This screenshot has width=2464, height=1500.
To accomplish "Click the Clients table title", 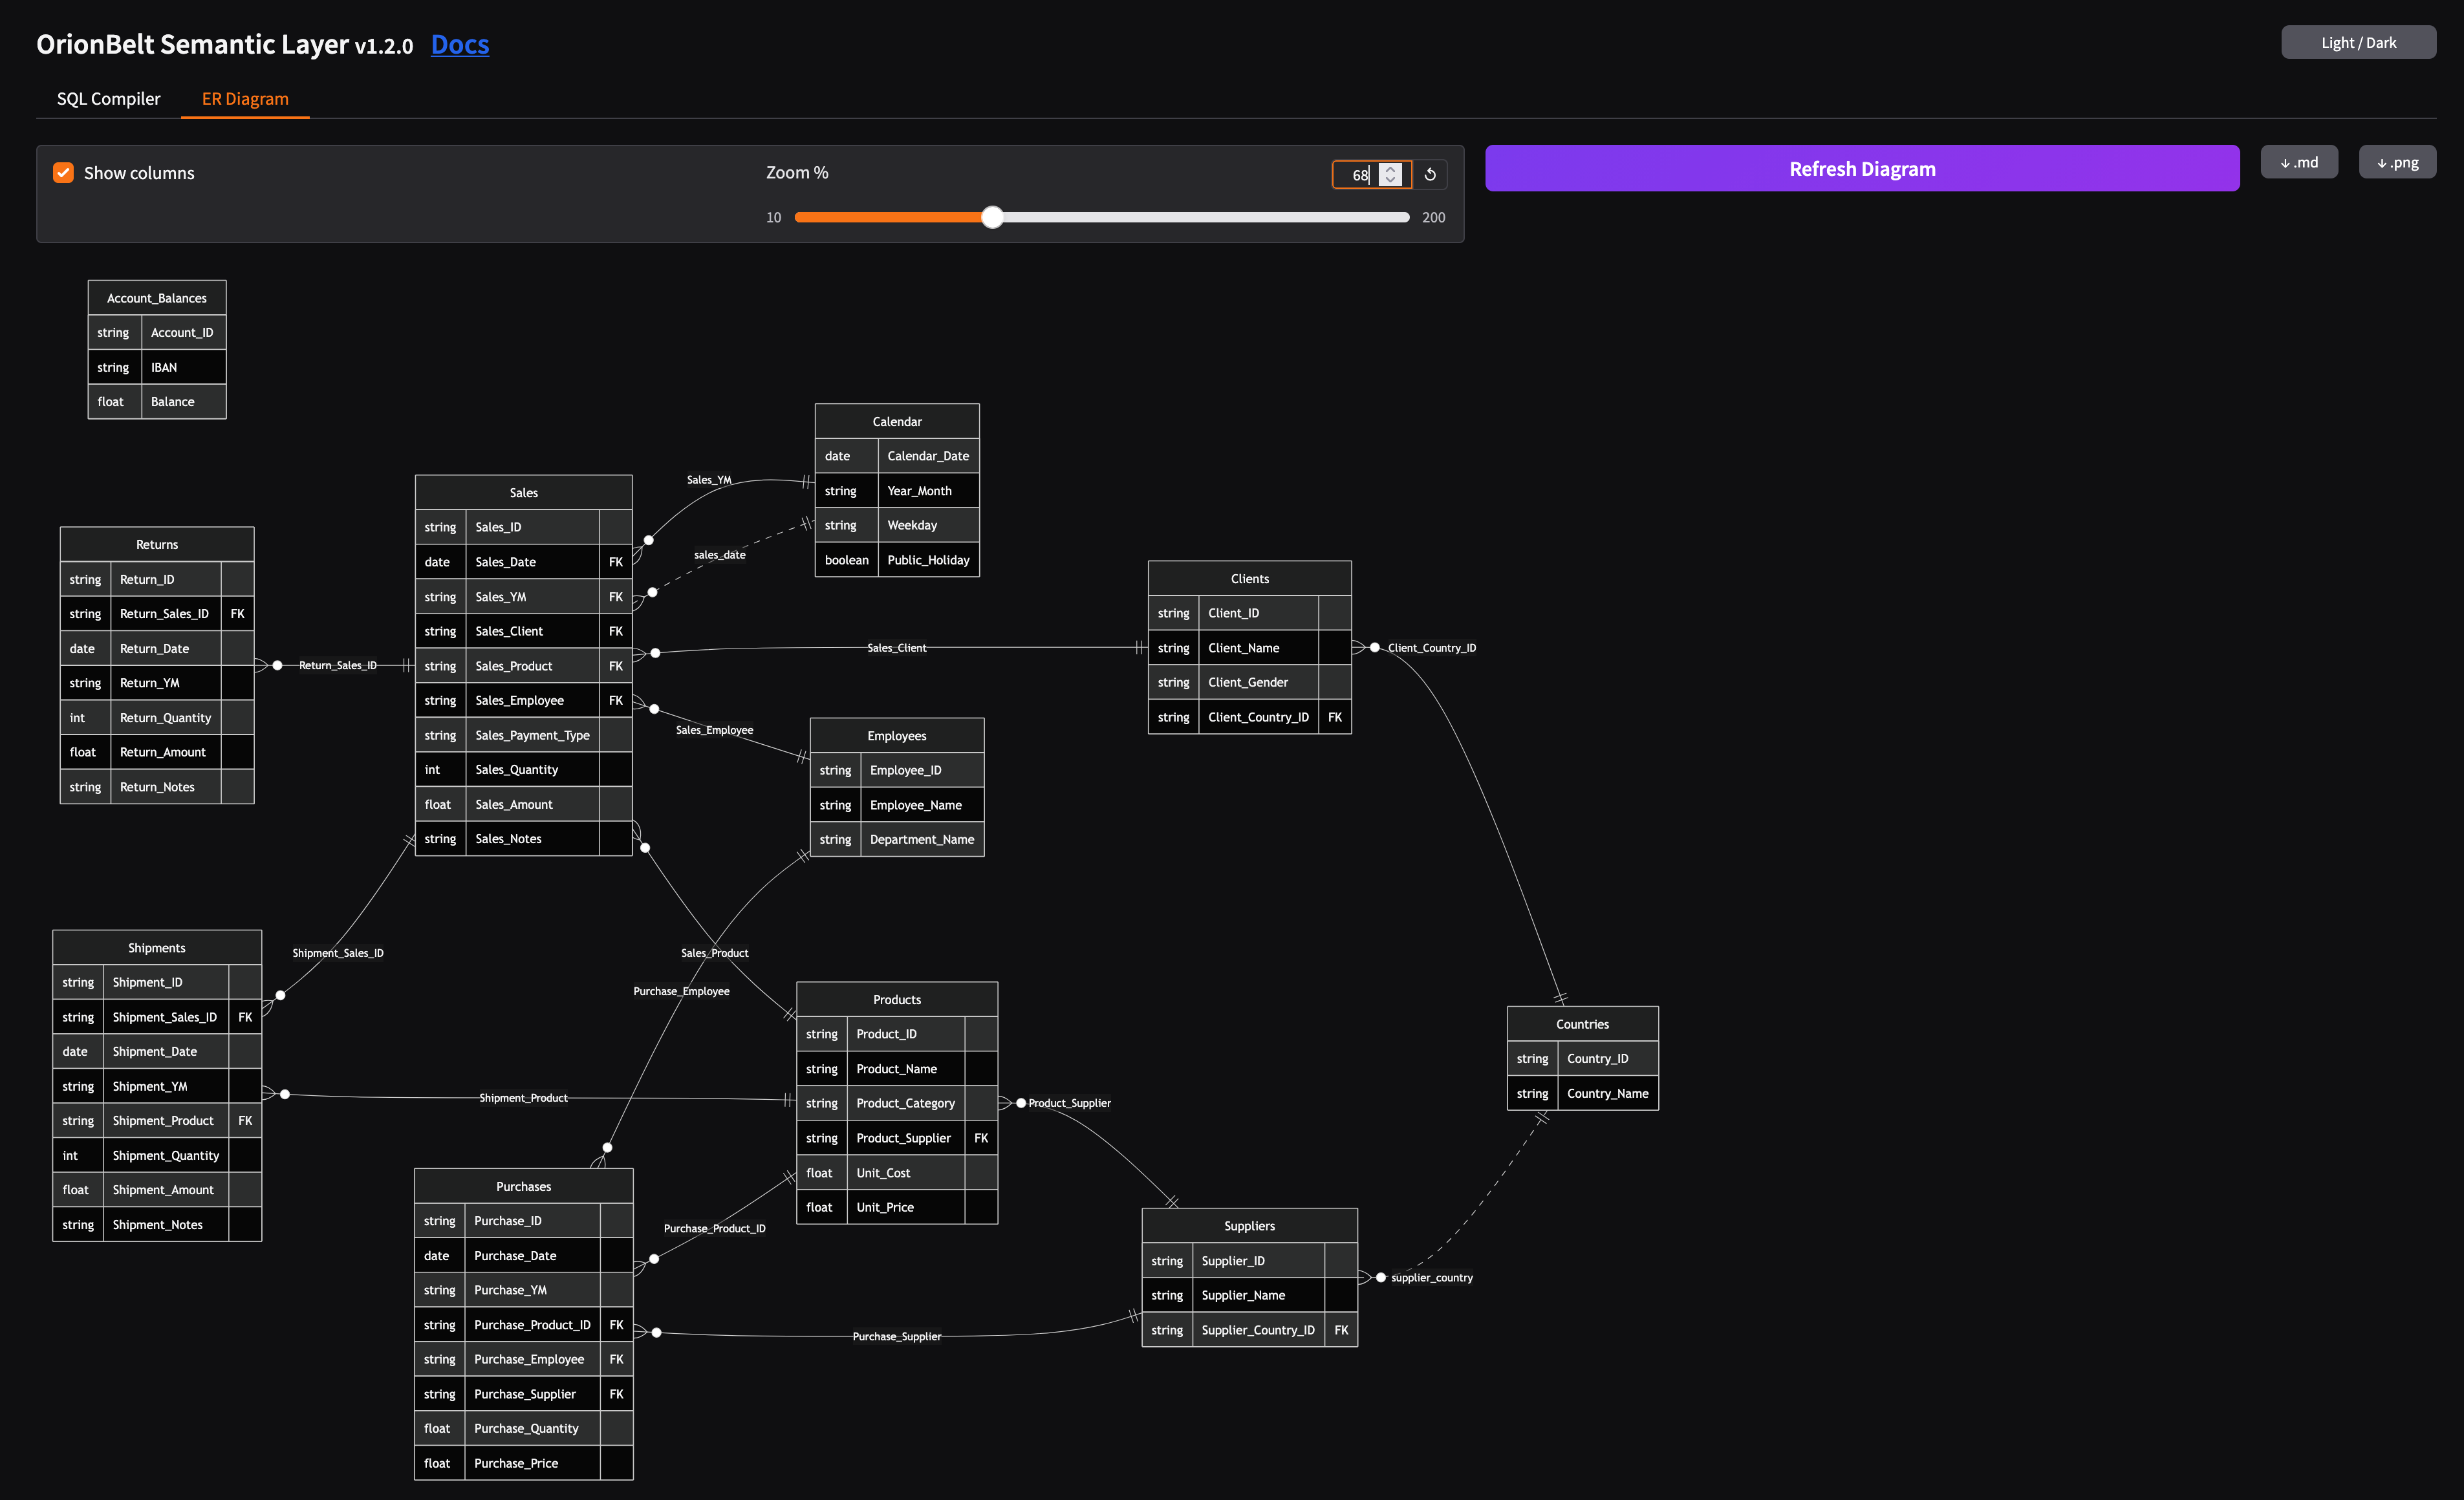I will point(1249,578).
